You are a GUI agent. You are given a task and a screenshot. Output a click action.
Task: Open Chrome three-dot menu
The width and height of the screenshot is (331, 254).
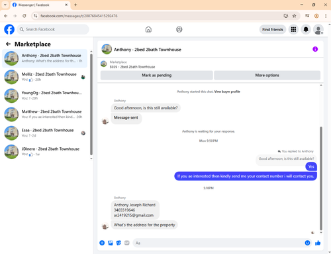point(326,16)
